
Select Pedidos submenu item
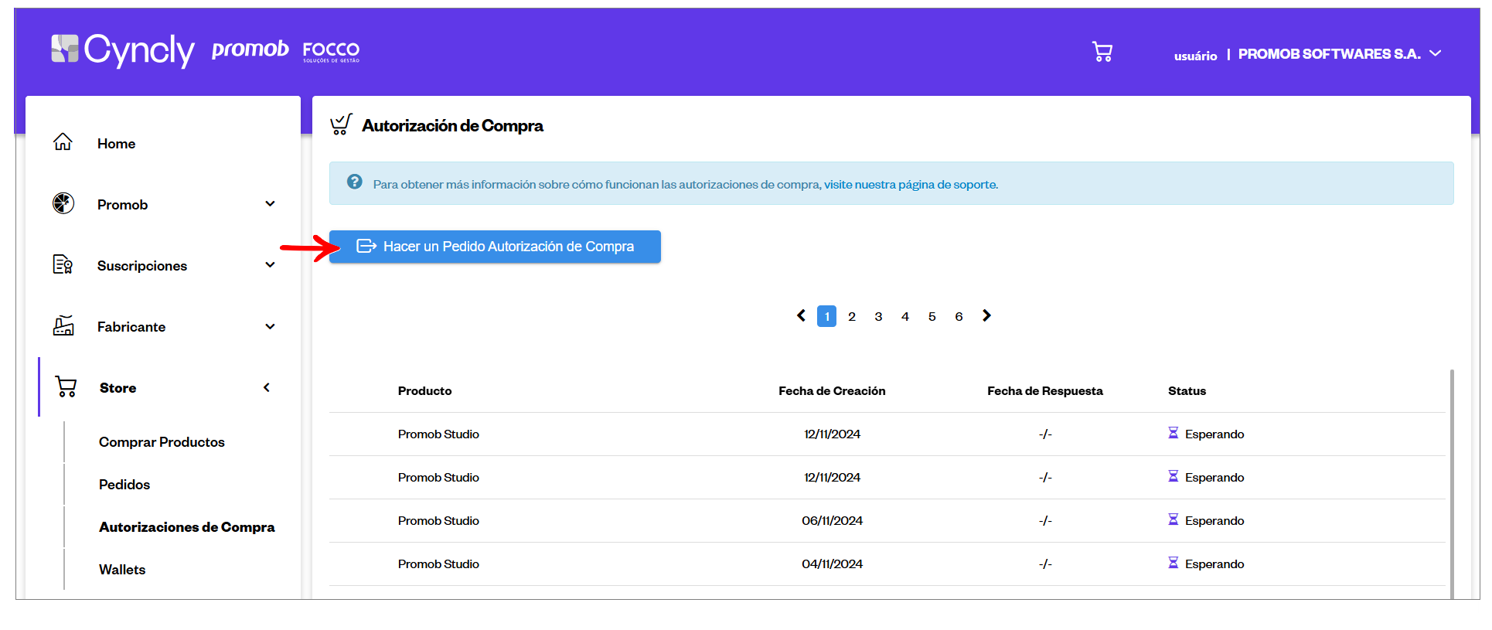124,485
